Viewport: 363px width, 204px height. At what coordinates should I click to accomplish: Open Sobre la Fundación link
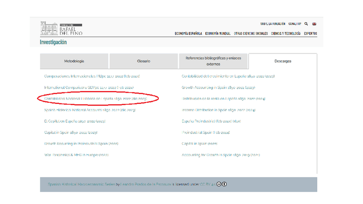coord(272,24)
